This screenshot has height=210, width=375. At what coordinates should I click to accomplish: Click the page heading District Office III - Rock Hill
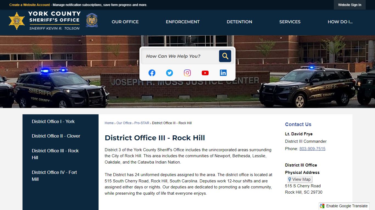point(155,138)
